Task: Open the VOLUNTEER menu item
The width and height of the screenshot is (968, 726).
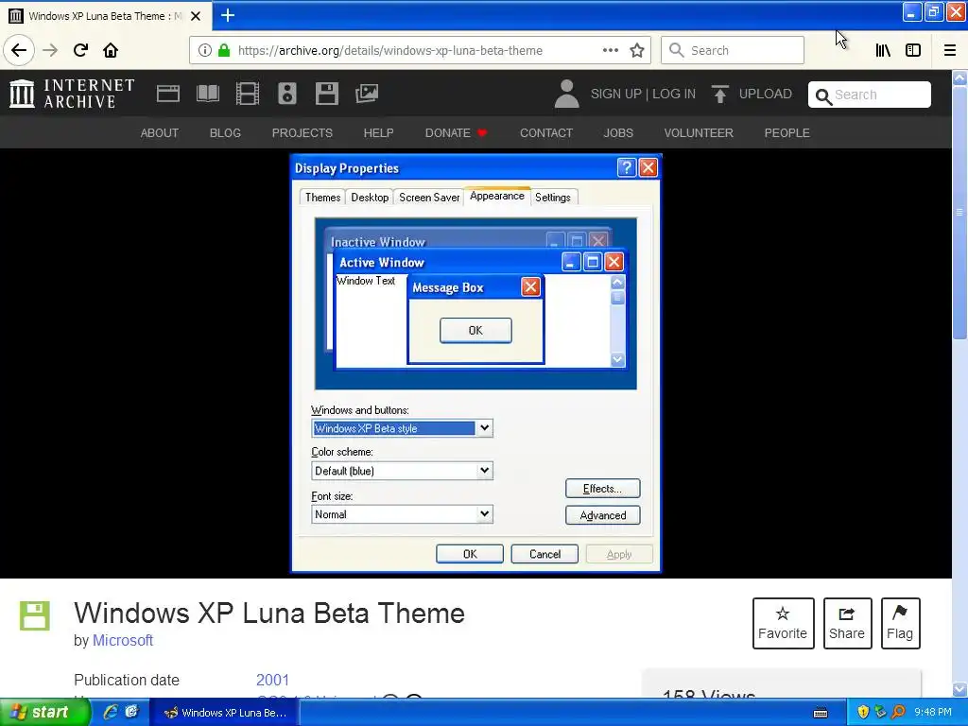Action: pyautogui.click(x=699, y=132)
